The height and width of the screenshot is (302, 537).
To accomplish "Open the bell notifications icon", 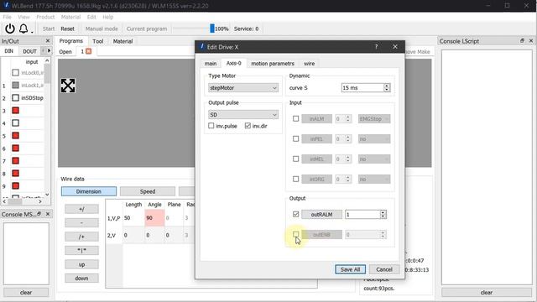I will (x=23, y=29).
